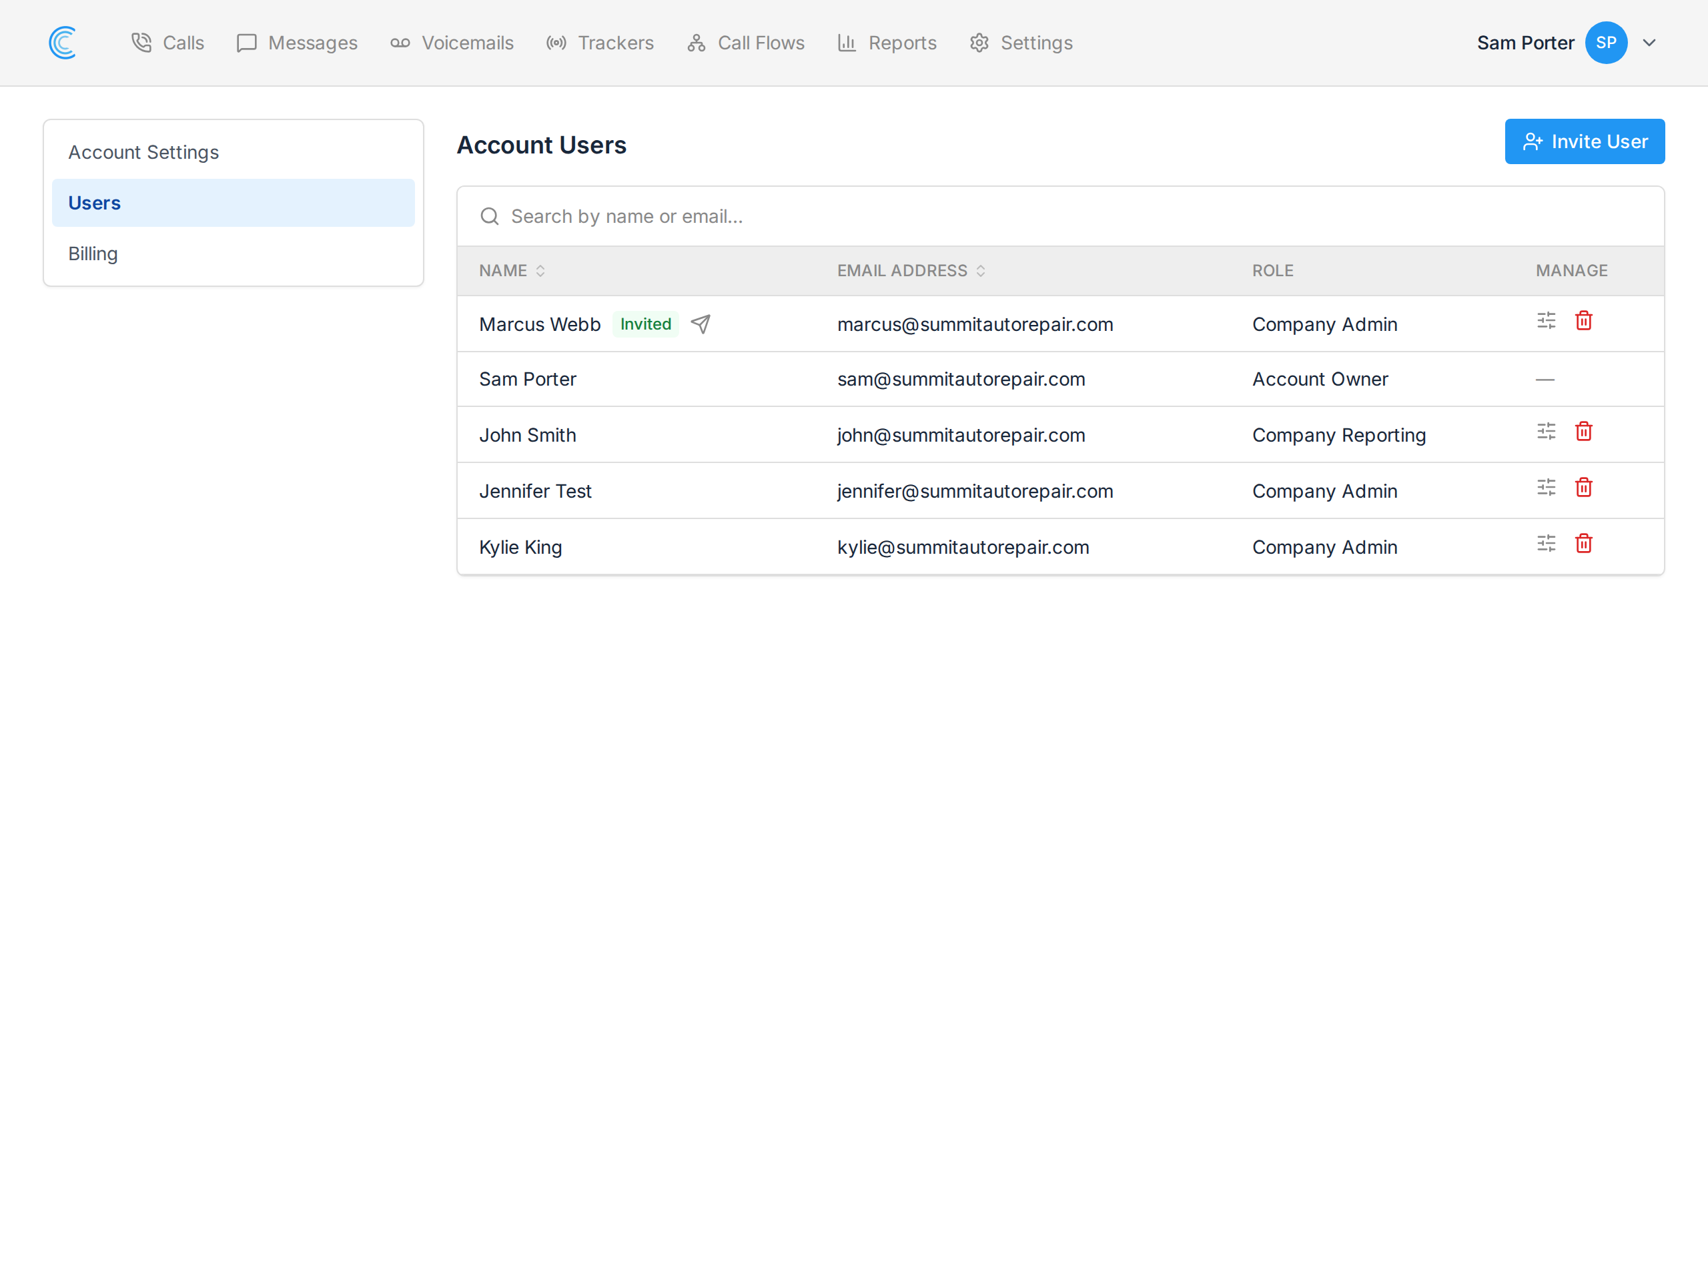Edit permissions for Kylie King
This screenshot has height=1281, width=1708.
(1546, 544)
